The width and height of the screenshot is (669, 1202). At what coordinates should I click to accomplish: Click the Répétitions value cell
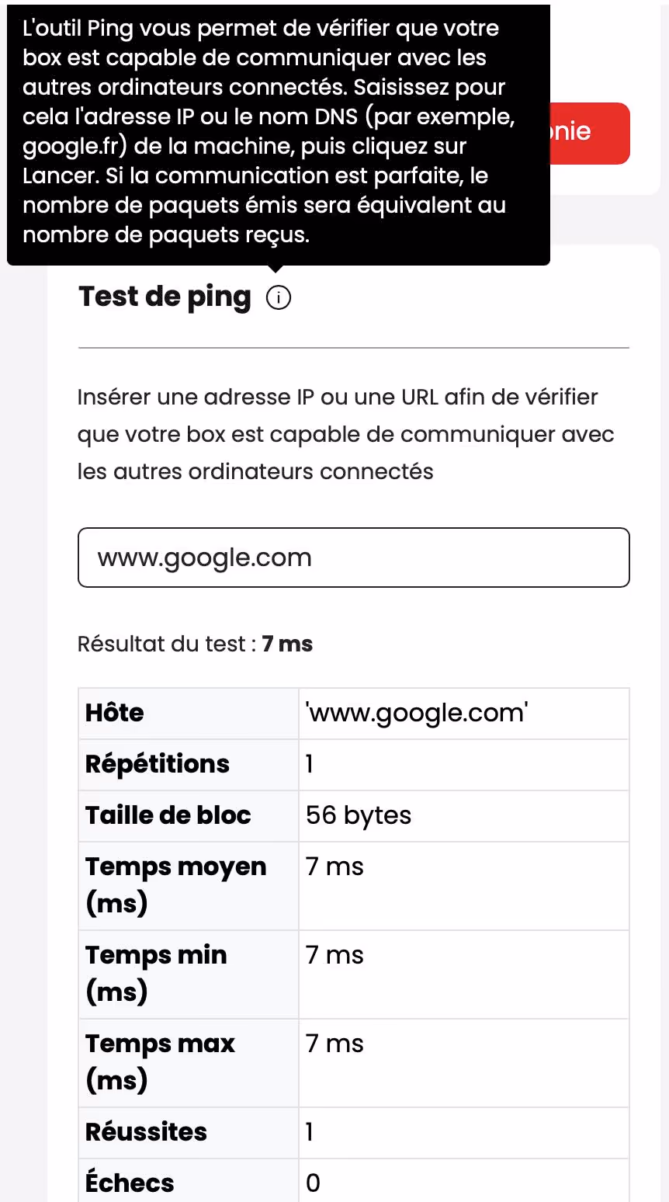click(x=463, y=764)
